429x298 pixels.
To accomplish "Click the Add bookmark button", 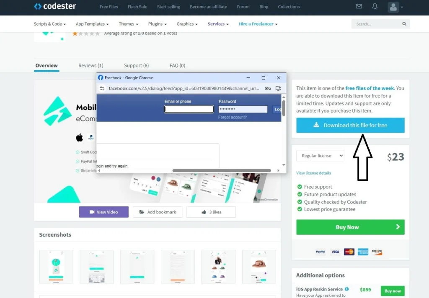I will pyautogui.click(x=158, y=212).
